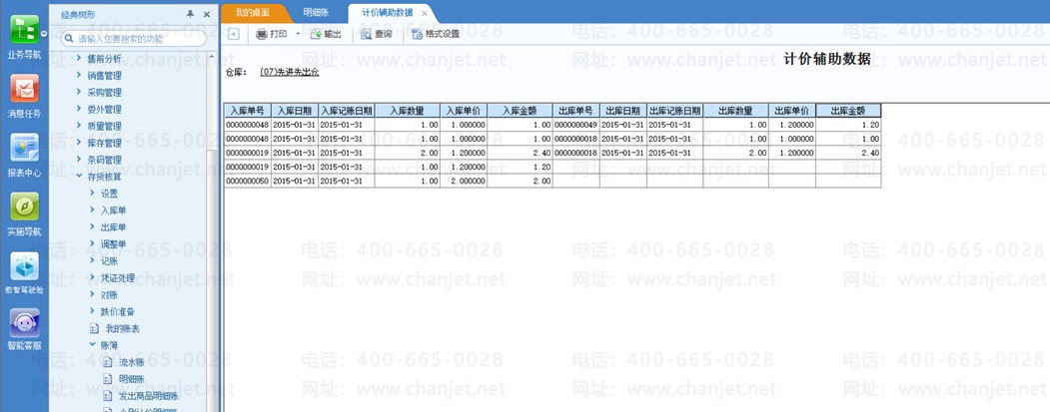Expand the 调整单 sub-node
This screenshot has height=412, width=1050.
point(92,243)
